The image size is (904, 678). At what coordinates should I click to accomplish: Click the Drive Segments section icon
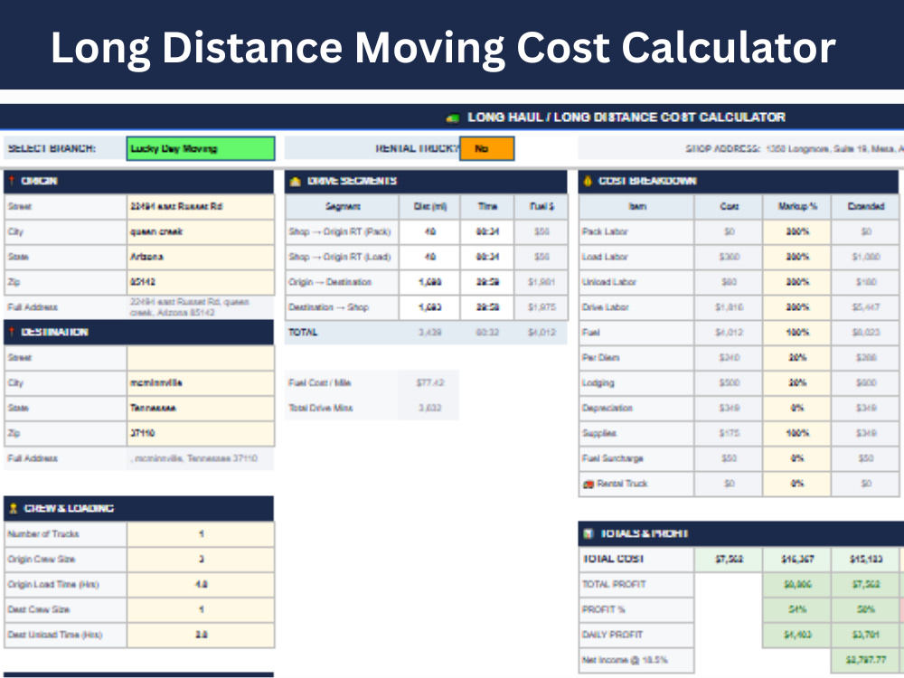coord(296,181)
